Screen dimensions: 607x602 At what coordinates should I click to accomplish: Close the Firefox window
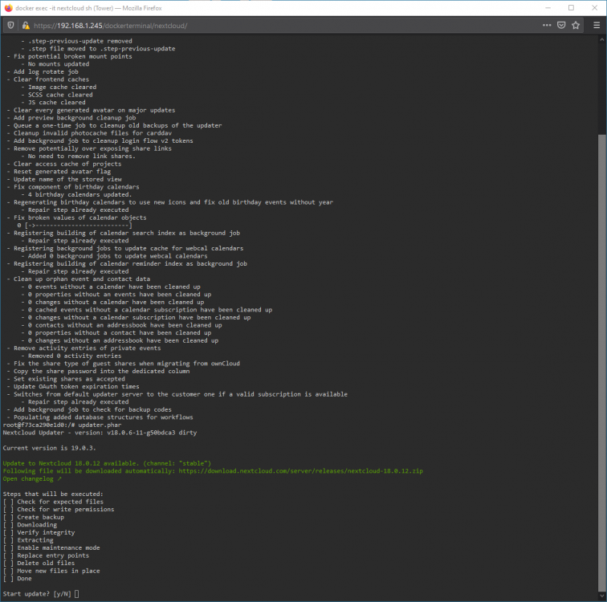[x=595, y=8]
